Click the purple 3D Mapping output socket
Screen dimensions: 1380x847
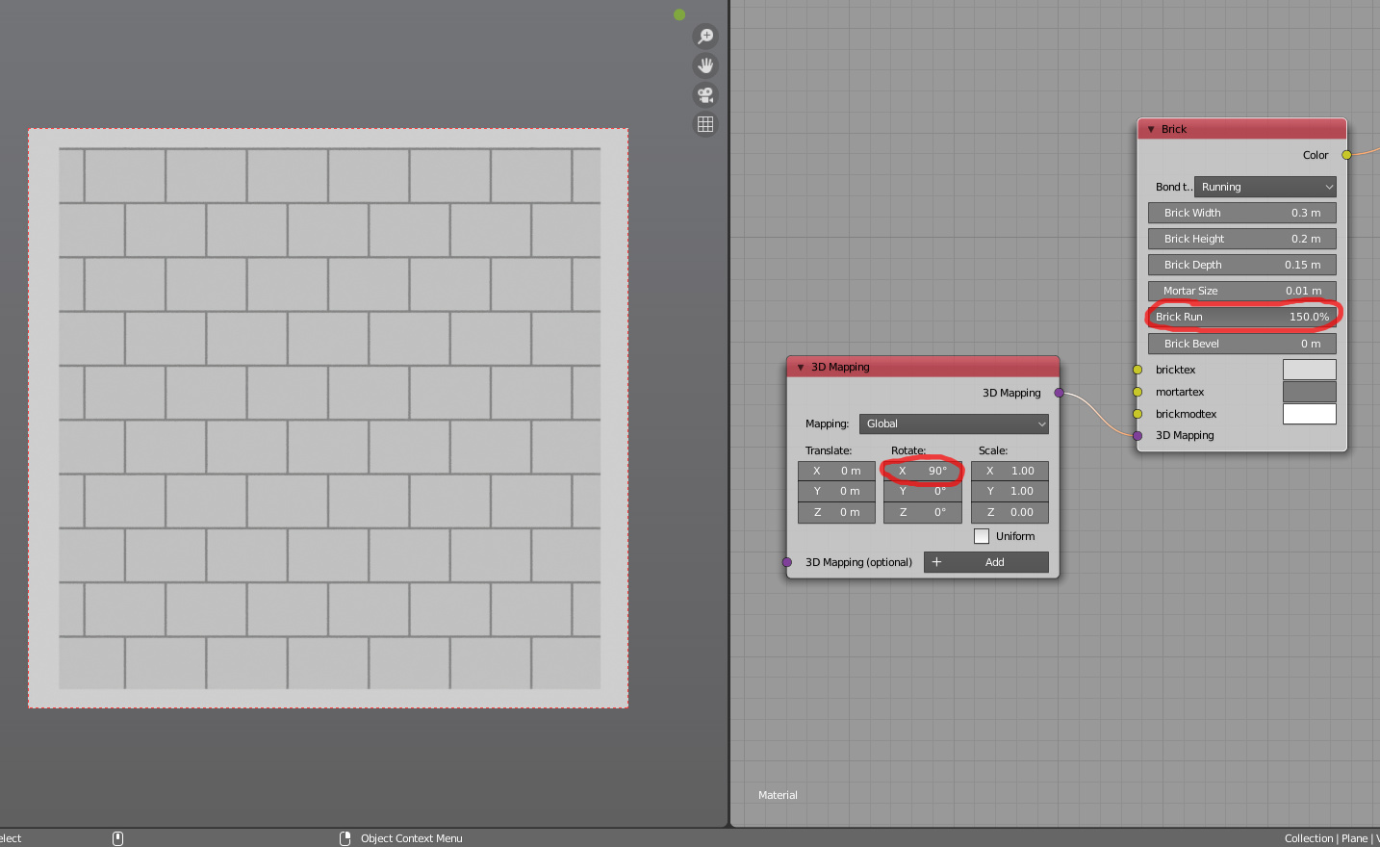click(1059, 393)
